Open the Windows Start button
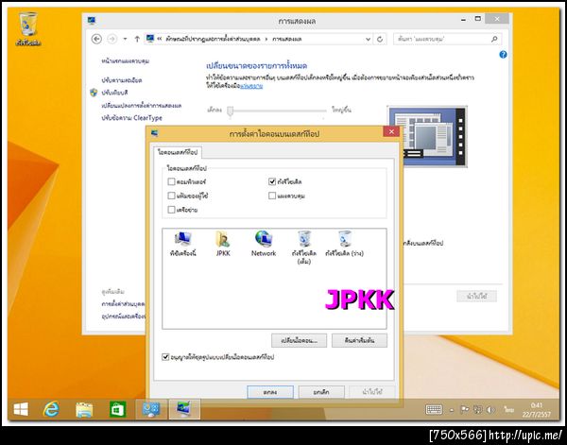The image size is (567, 445). [21, 410]
